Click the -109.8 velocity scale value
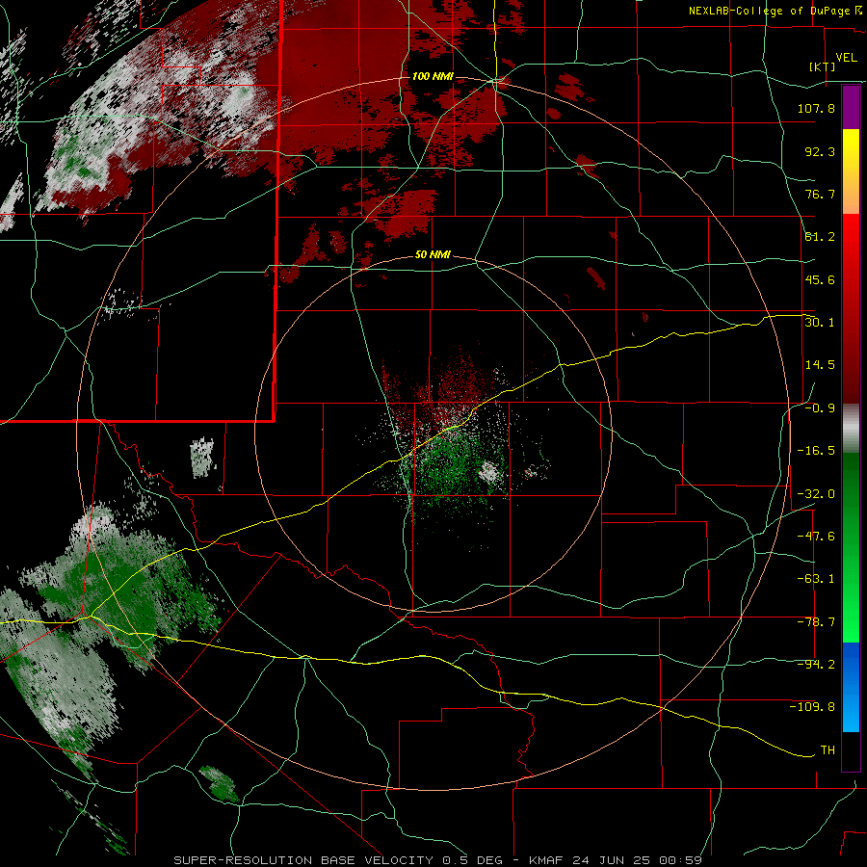Viewport: 867px width, 867px height. point(812,707)
